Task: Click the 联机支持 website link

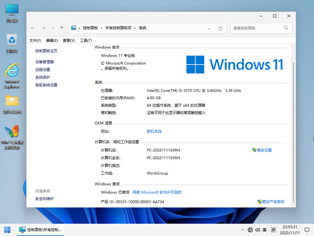Action: pos(154,132)
